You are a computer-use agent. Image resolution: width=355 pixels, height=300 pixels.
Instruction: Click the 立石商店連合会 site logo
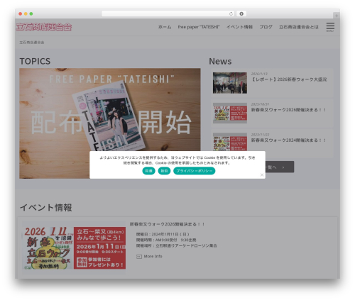click(44, 27)
